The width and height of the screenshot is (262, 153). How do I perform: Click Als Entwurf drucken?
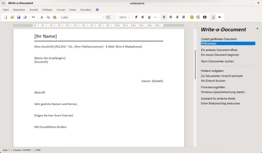[213, 81]
